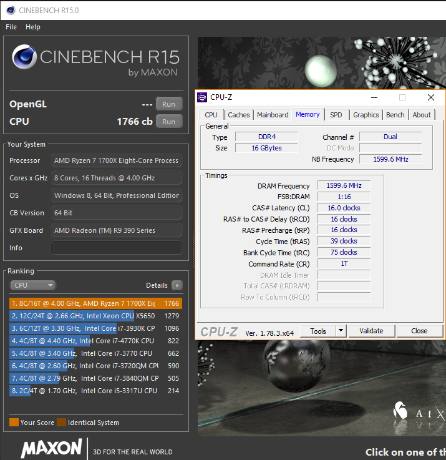The width and height of the screenshot is (446, 460).
Task: Click the GFX Board field Radeon R9 390
Action: 117,230
